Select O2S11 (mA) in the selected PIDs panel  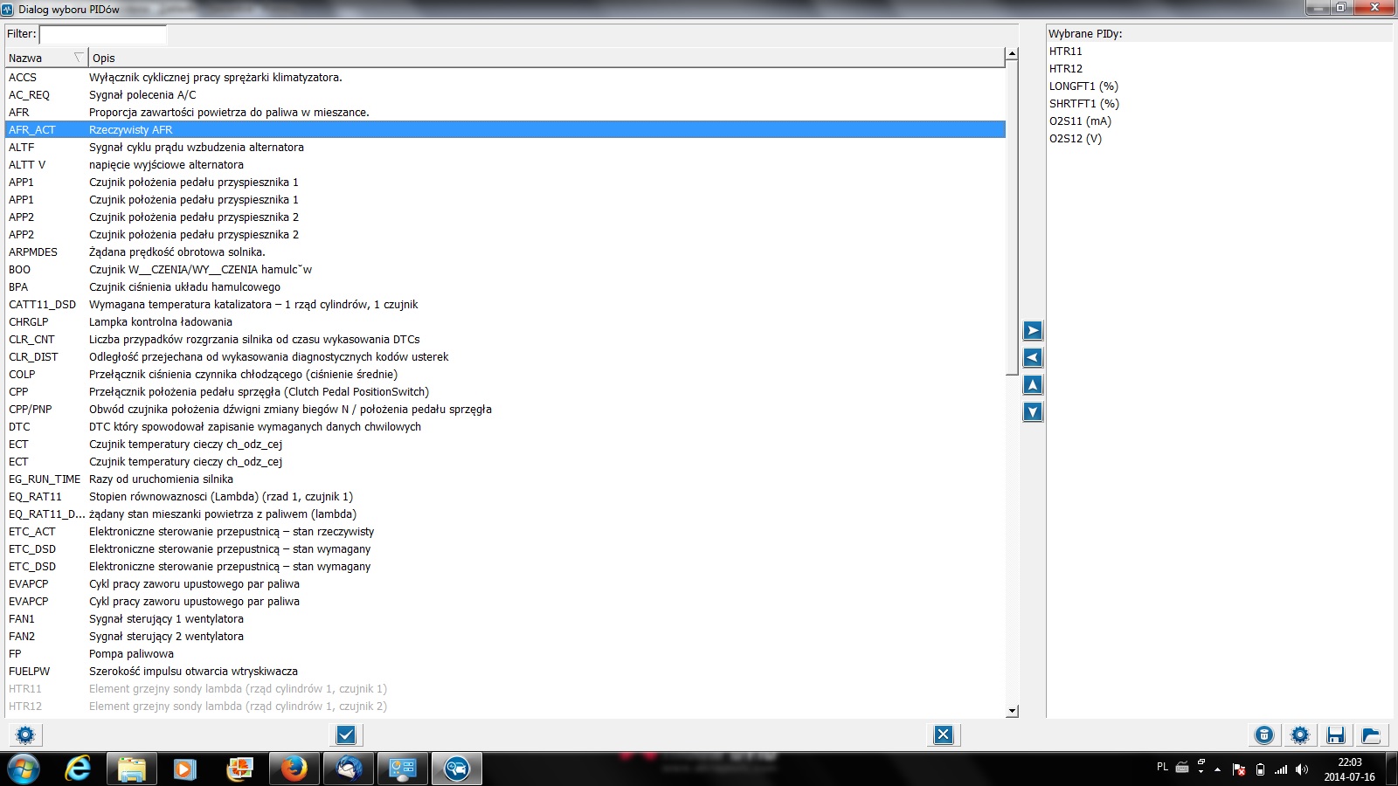[x=1080, y=121]
